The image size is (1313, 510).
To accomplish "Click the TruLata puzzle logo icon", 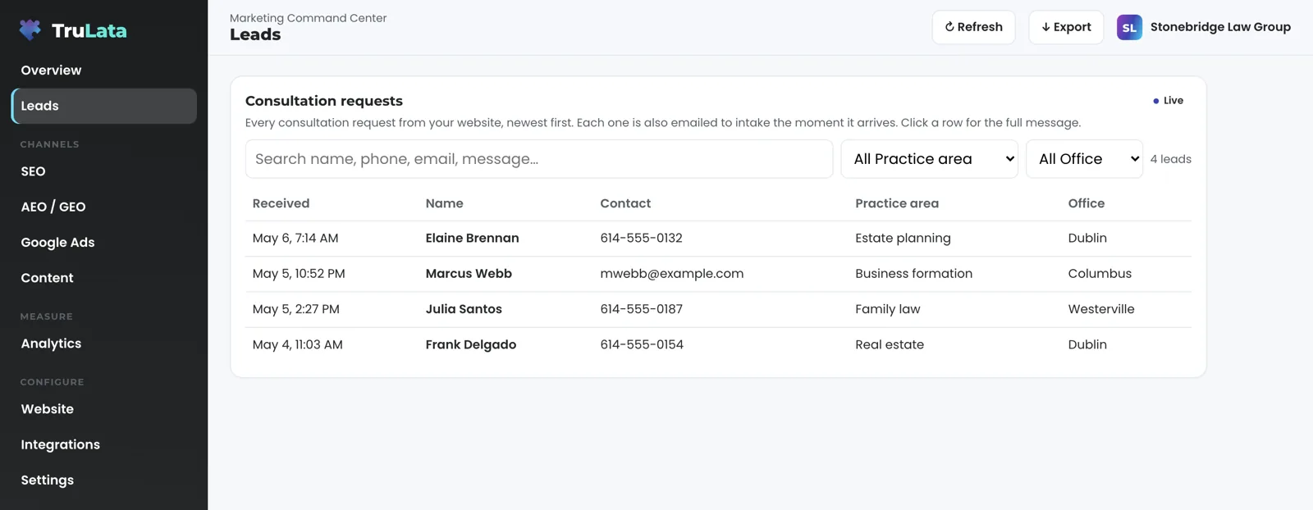I will click(30, 30).
